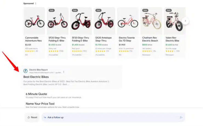Advance the product carousel with the right arrow
The height and width of the screenshot is (126, 203).
[185, 21]
